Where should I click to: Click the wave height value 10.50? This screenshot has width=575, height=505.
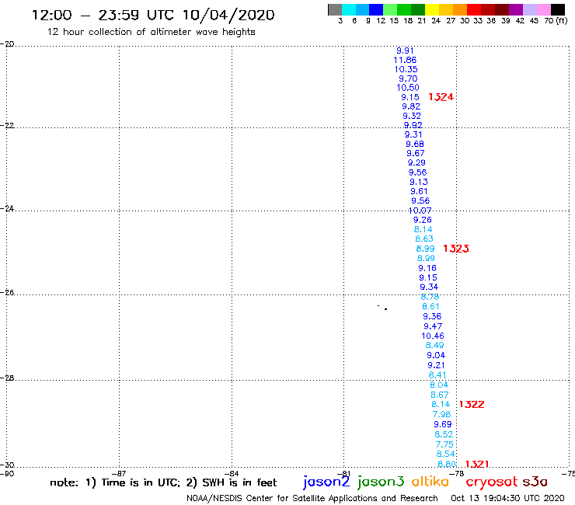coord(408,88)
